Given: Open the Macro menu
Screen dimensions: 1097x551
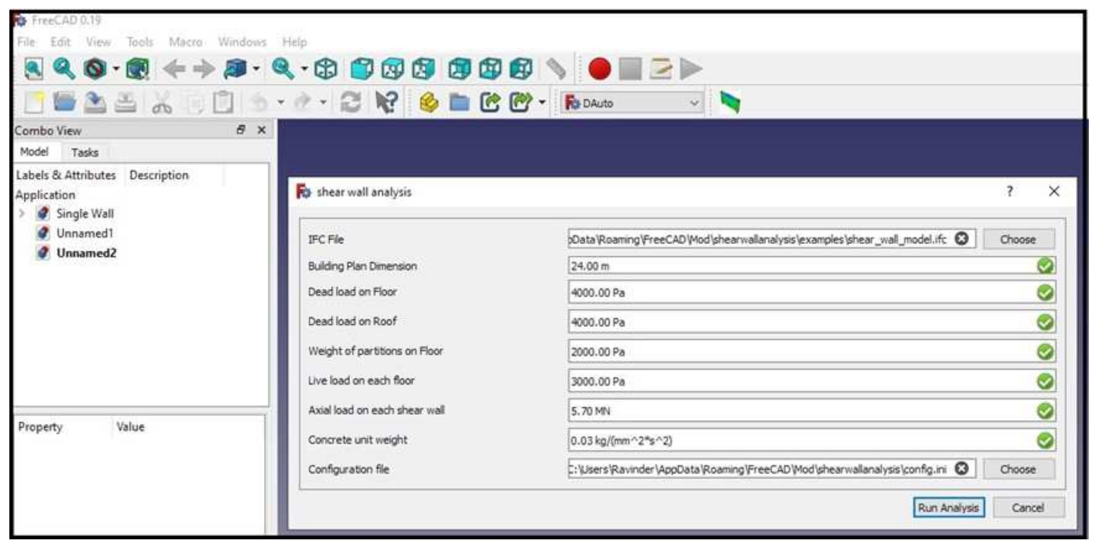Looking at the screenshot, I should (x=185, y=42).
